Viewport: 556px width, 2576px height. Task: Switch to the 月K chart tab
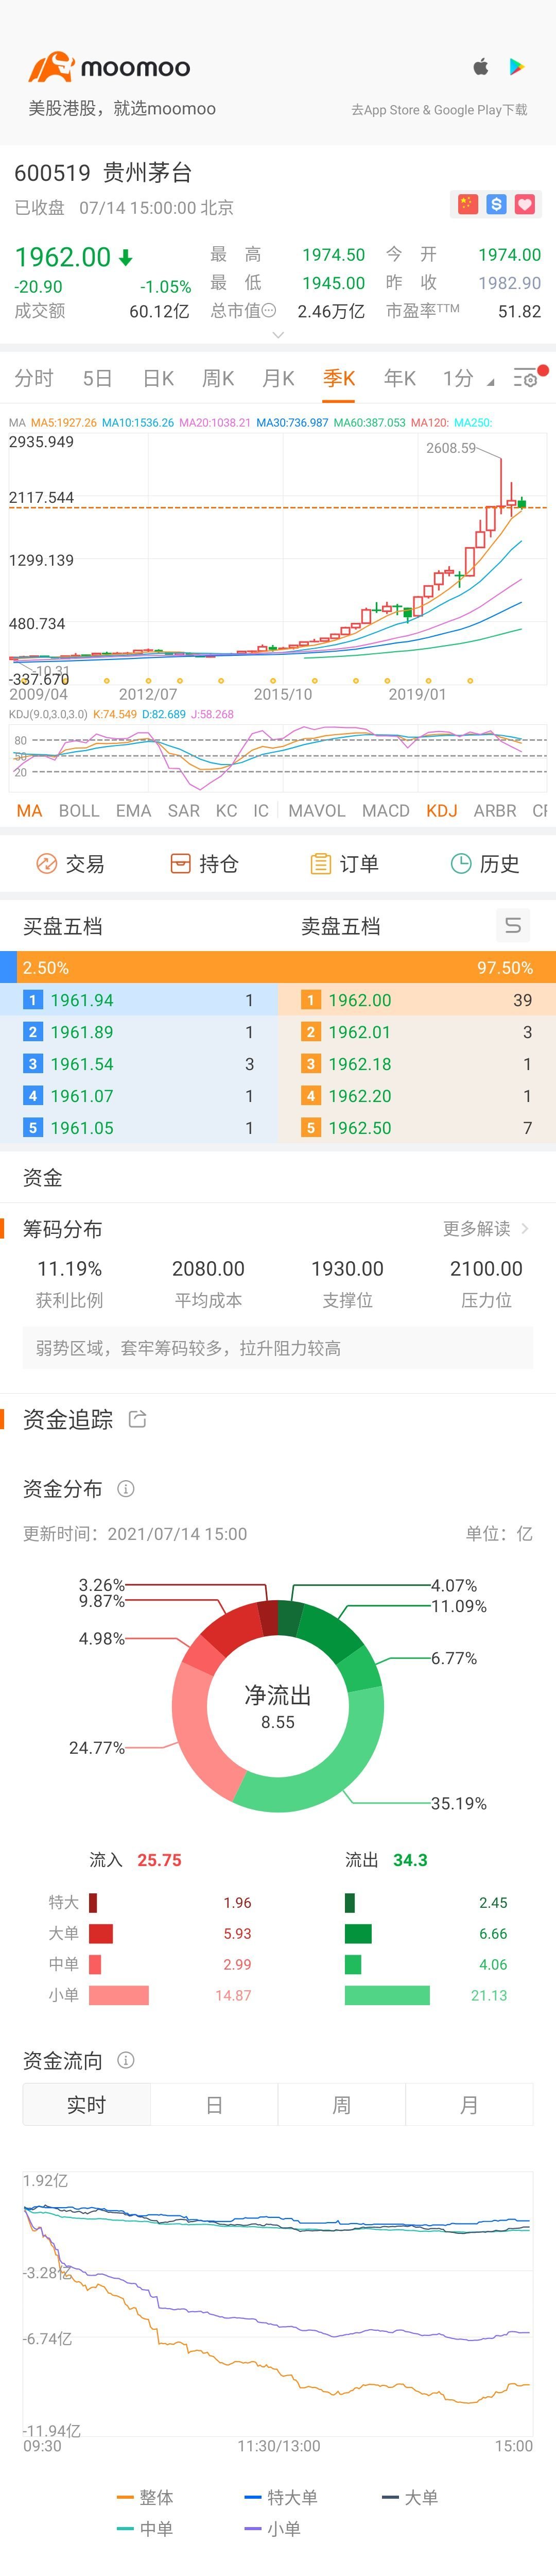click(x=278, y=378)
